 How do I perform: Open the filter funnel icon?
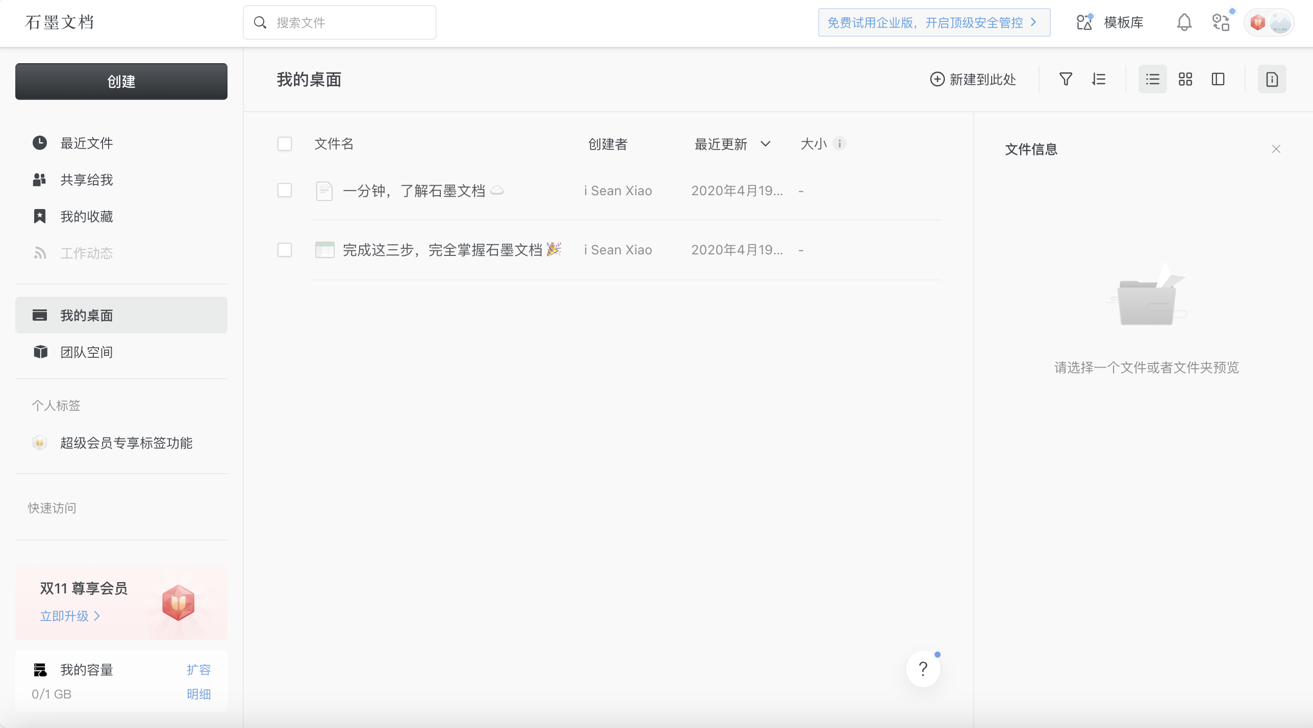(x=1065, y=79)
